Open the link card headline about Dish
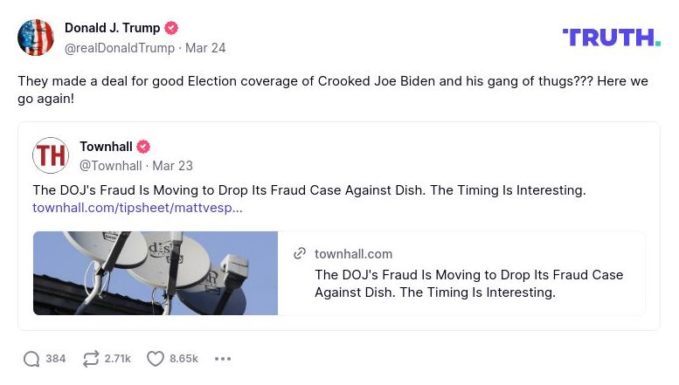679x385 pixels. (468, 284)
